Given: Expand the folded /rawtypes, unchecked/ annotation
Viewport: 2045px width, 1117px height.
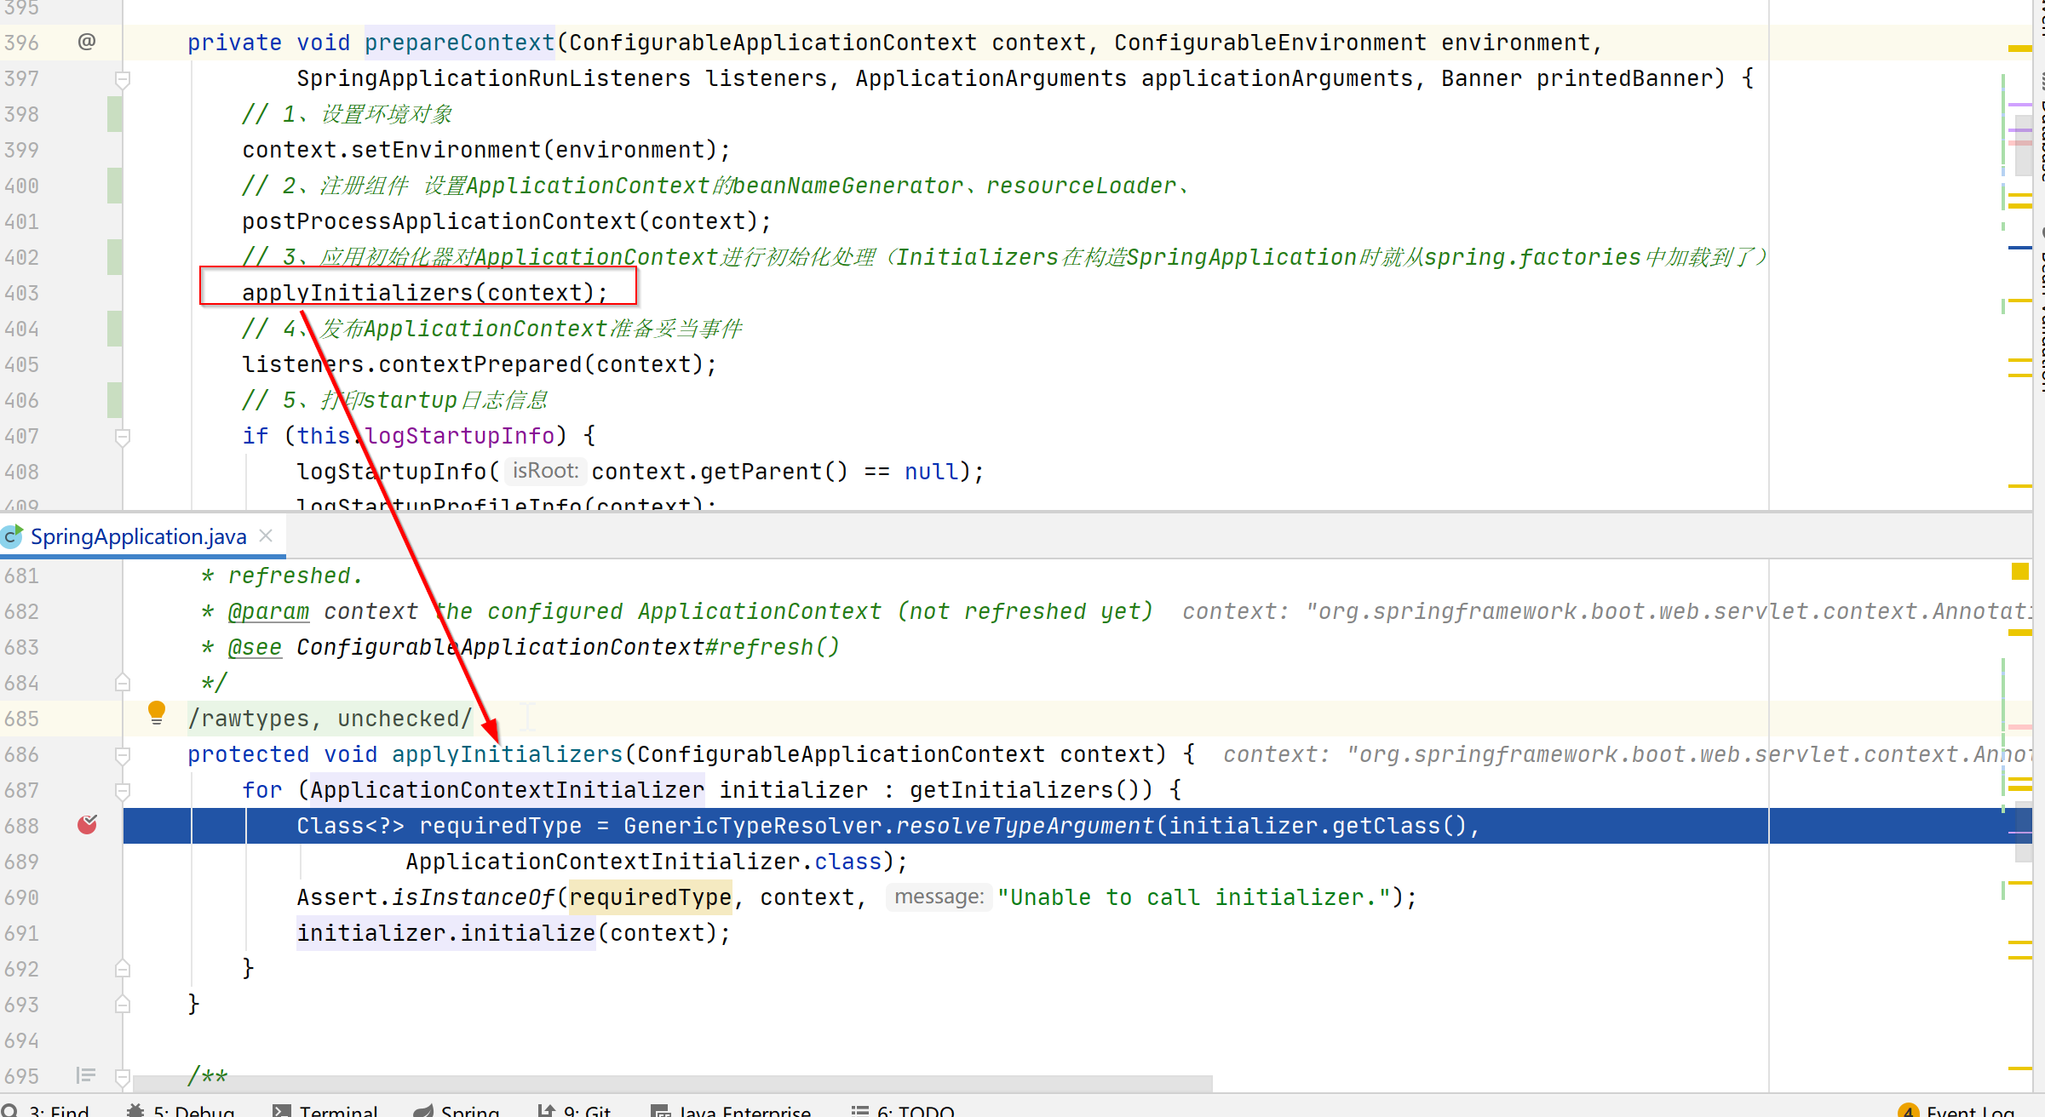Looking at the screenshot, I should (330, 719).
